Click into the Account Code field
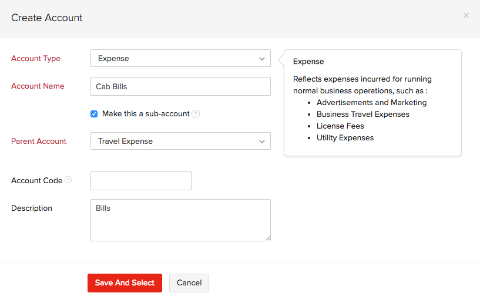480x303 pixels. tap(141, 181)
